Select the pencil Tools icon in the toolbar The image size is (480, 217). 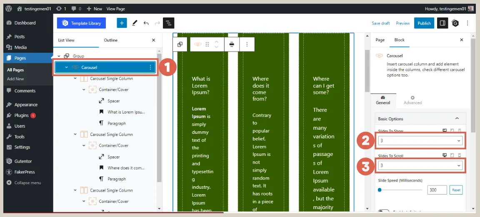(135, 23)
